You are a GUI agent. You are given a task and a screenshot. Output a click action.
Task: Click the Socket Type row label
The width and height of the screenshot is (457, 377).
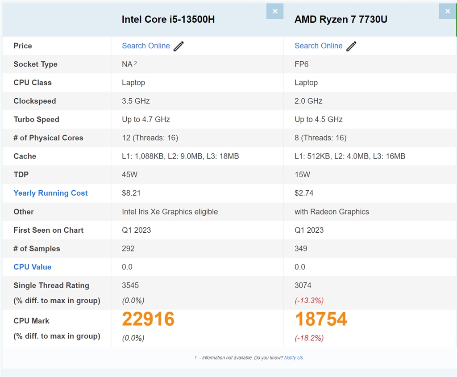click(x=35, y=64)
